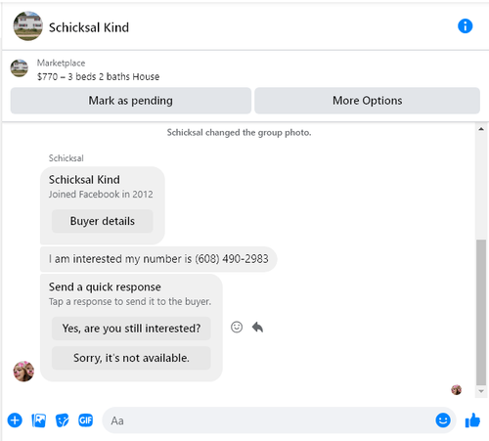Screen dimensions: 489x441
Task: Choose a sticker icon
Action: click(63, 420)
